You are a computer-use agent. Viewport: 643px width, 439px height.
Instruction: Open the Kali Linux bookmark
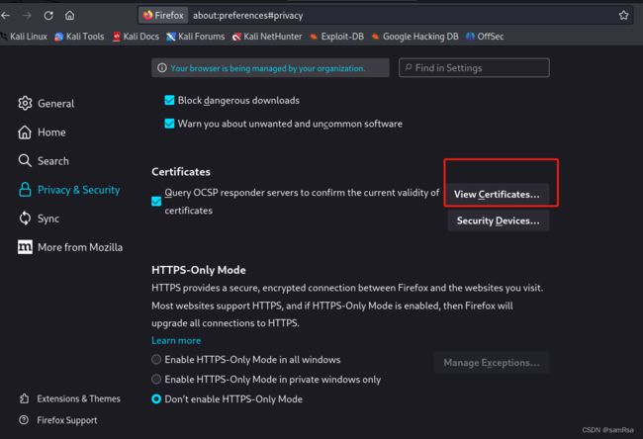(x=24, y=37)
